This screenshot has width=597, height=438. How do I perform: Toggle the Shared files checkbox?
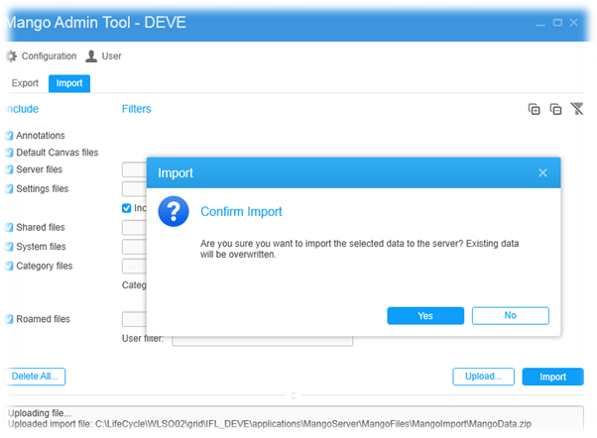(9, 228)
